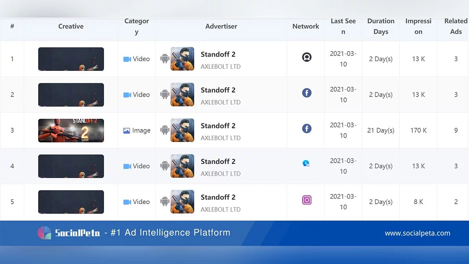Open the row 5 video creative thumbnail
The width and height of the screenshot is (469, 264).
pyautogui.click(x=71, y=202)
